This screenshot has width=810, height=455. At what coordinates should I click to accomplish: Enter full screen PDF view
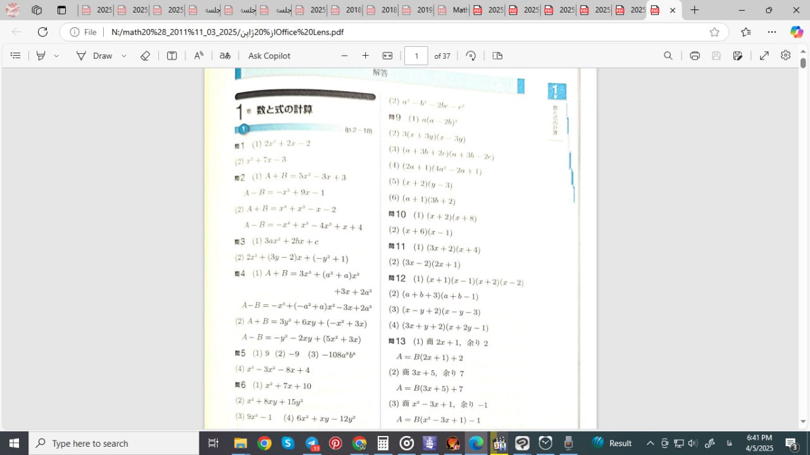tap(764, 56)
